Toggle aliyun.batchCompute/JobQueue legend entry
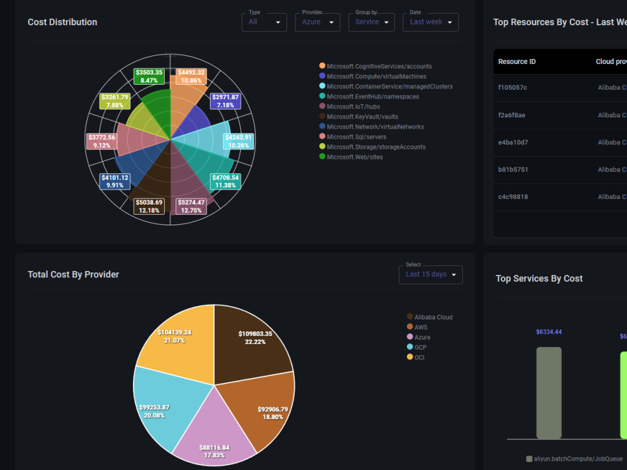627x470 pixels. [574, 459]
